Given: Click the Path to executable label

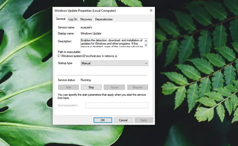Looking at the screenshot, I should [70, 52].
